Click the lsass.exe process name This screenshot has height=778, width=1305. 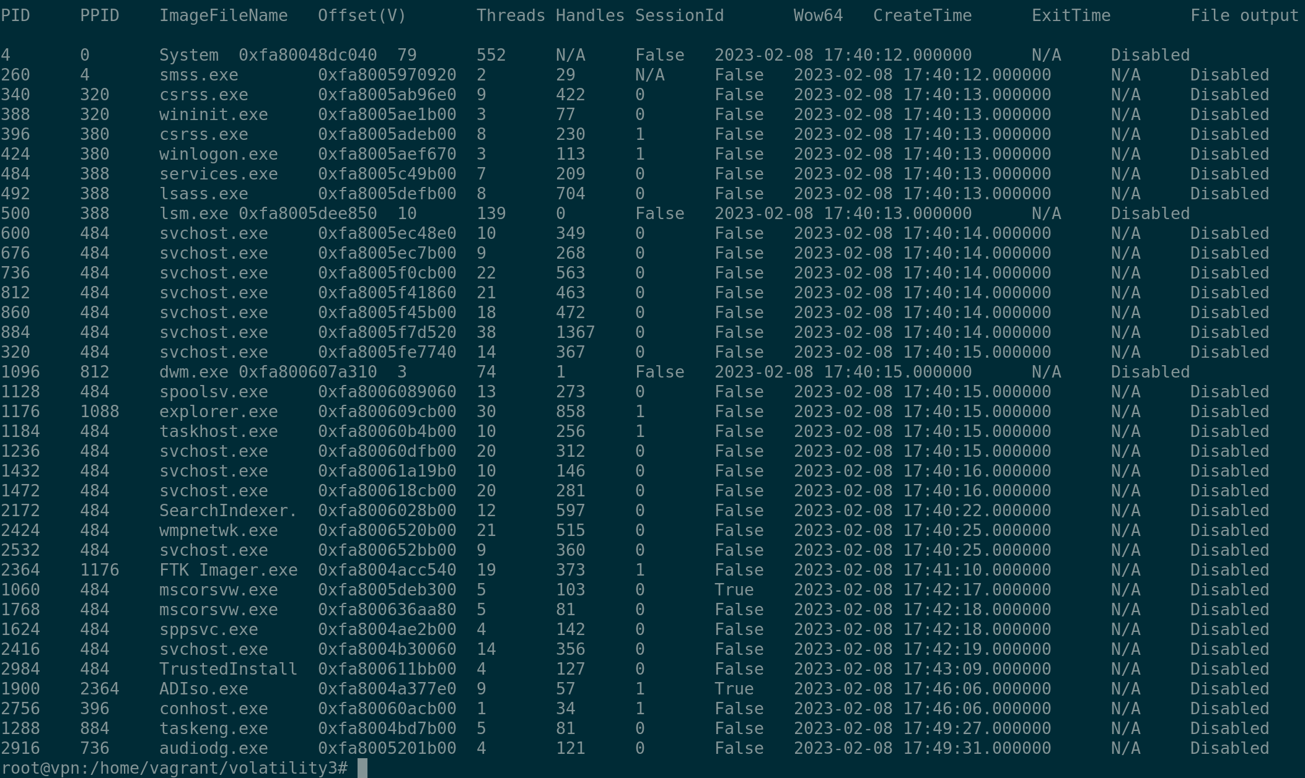tap(203, 194)
